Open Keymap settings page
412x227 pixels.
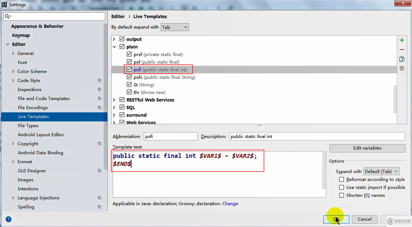point(21,35)
